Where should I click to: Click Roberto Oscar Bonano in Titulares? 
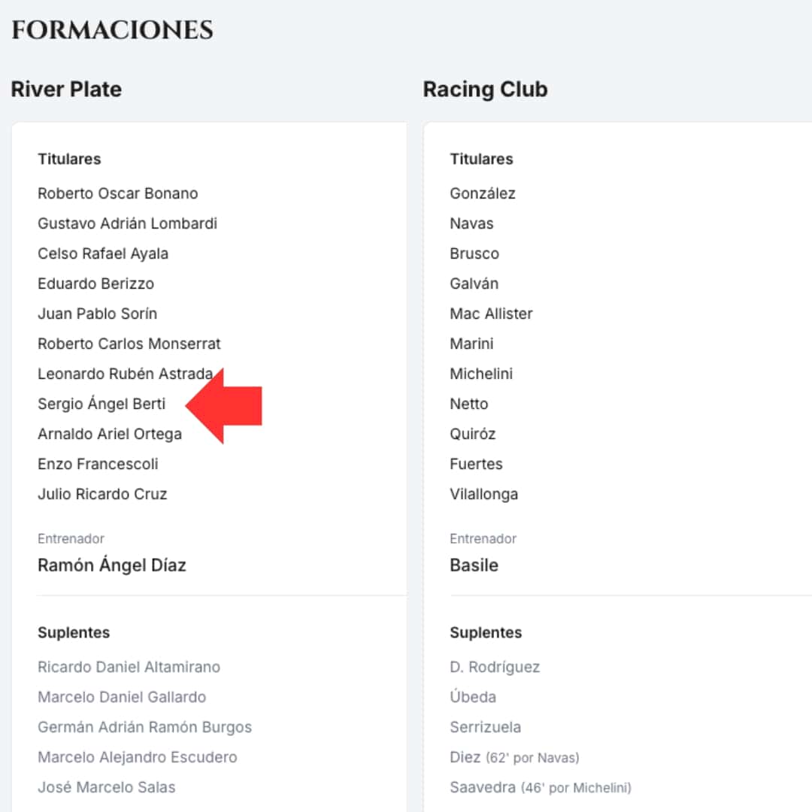[x=118, y=194]
